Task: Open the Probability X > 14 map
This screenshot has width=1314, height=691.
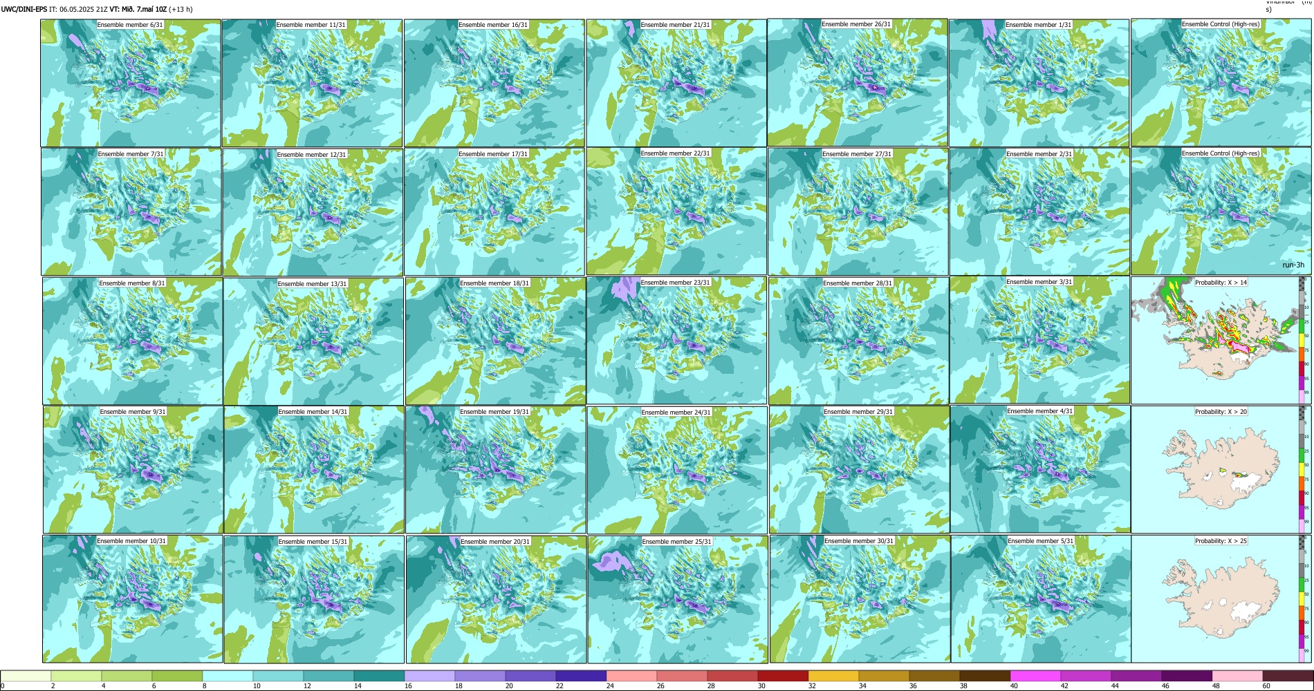Action: (1221, 341)
